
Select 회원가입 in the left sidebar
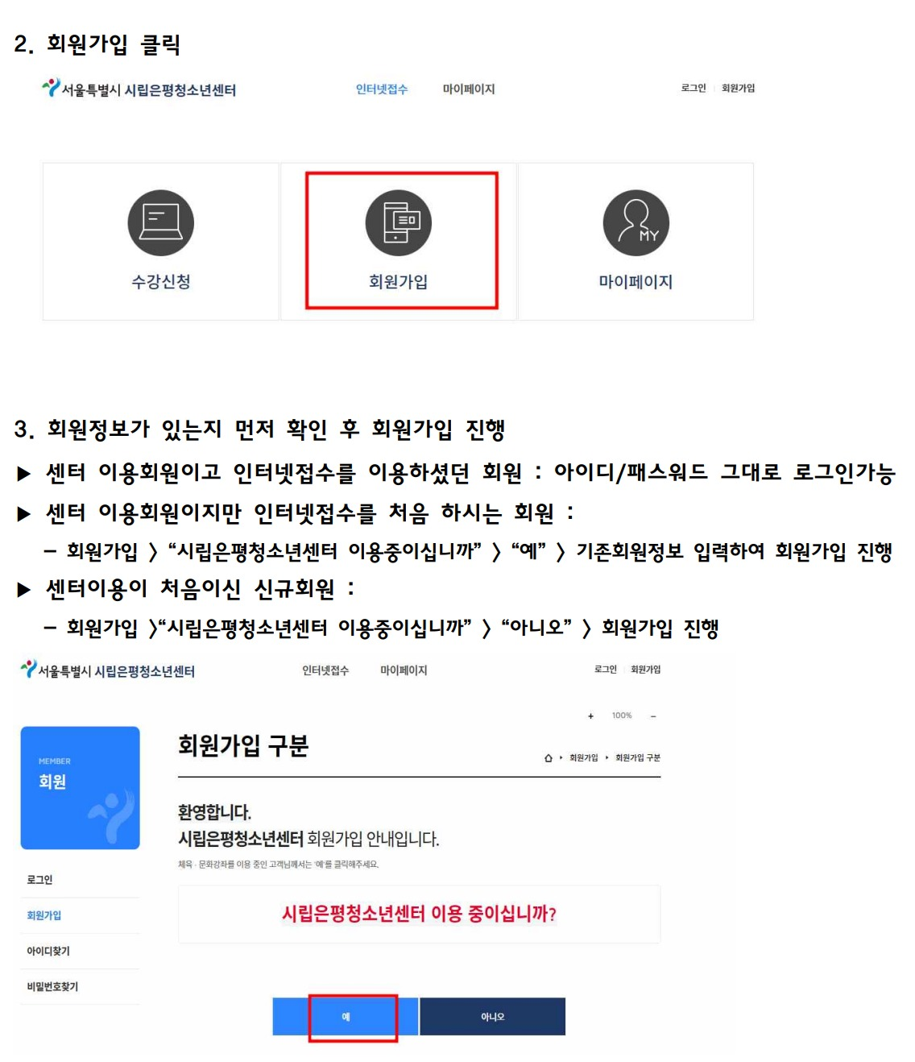pyautogui.click(x=43, y=915)
